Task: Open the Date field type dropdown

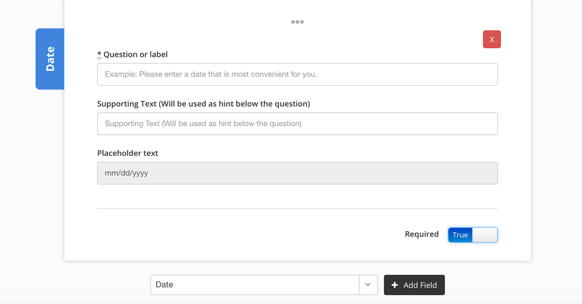Action: (264, 285)
